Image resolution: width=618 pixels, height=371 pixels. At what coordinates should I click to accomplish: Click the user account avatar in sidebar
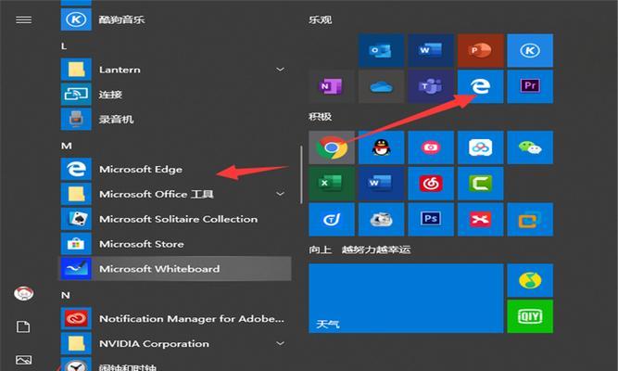pyautogui.click(x=24, y=294)
